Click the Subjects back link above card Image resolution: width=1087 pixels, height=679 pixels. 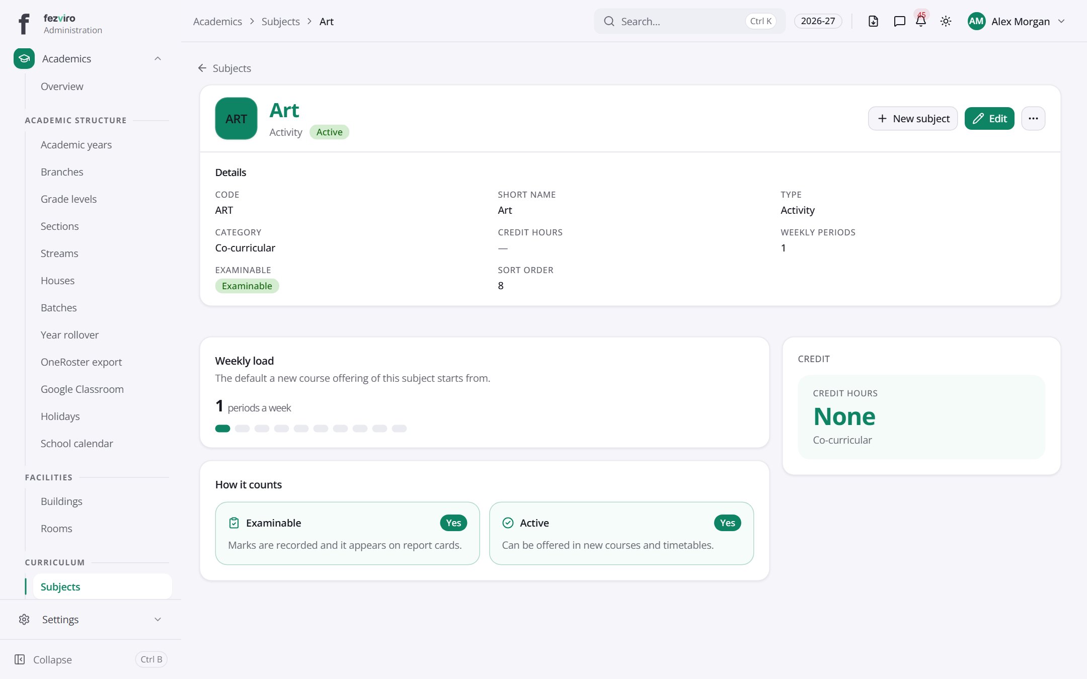tap(224, 68)
